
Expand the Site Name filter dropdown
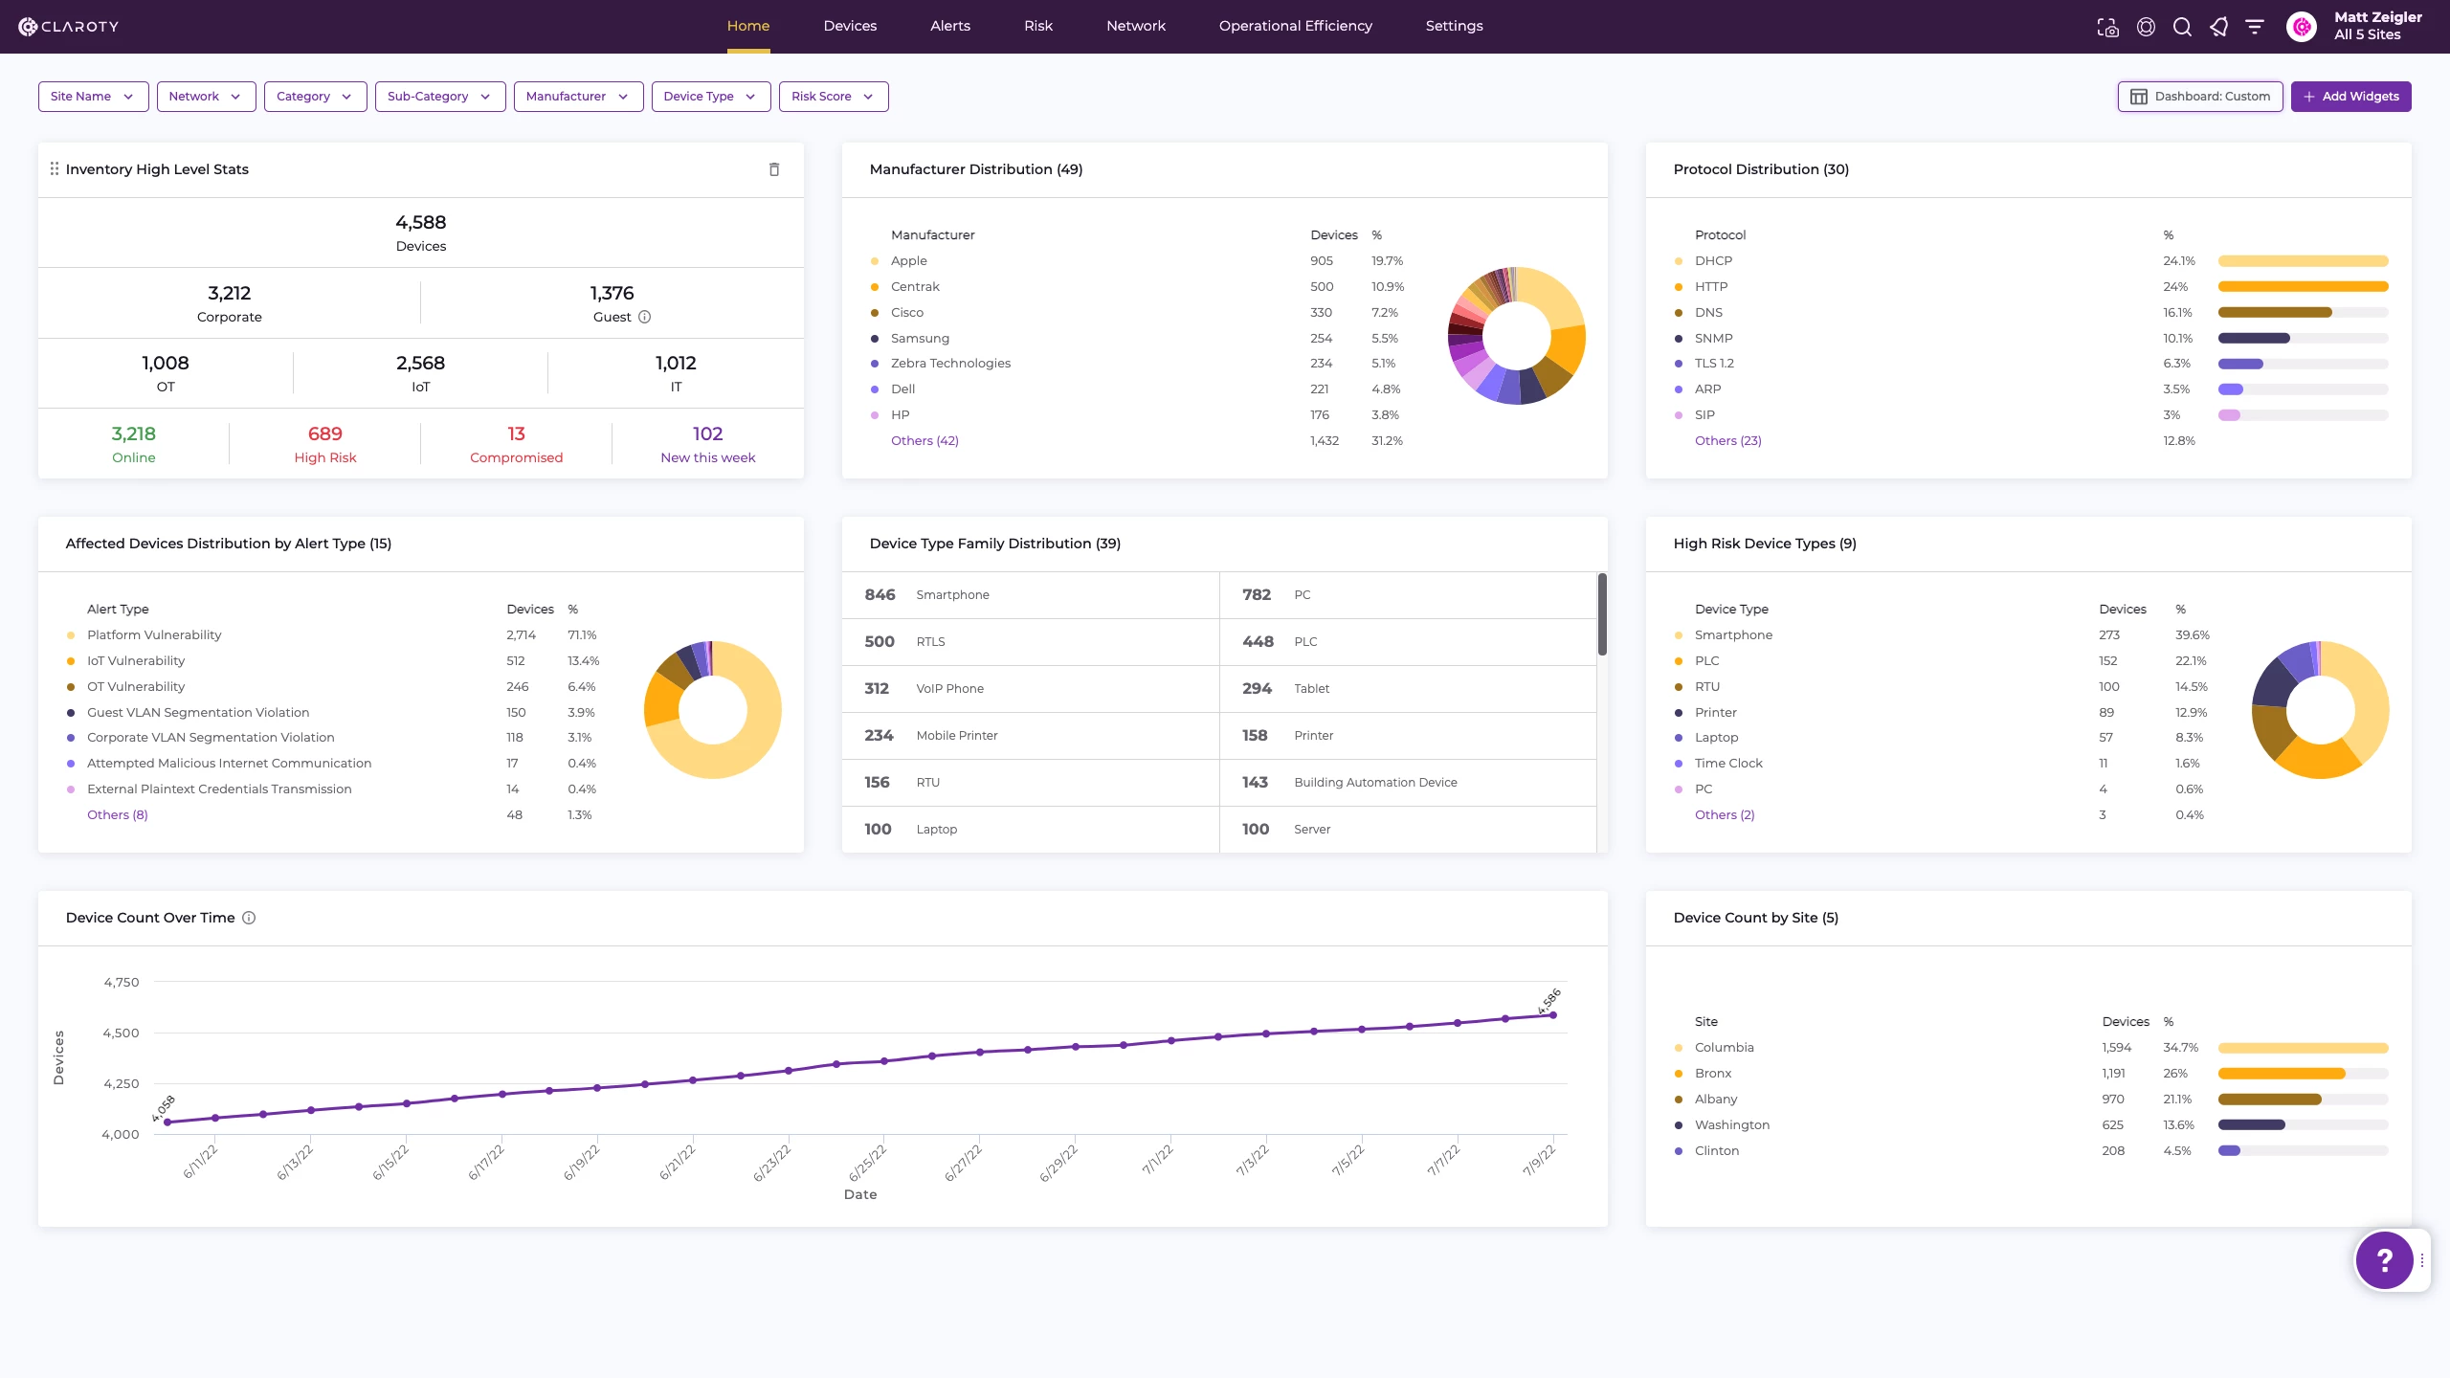pyautogui.click(x=93, y=97)
